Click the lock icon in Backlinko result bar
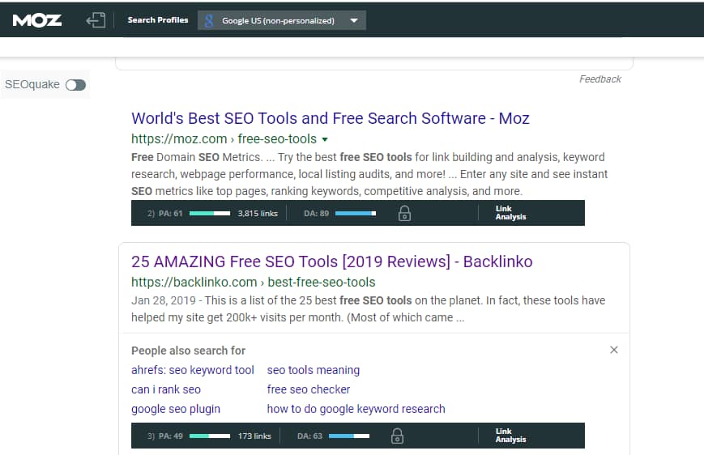 (x=397, y=436)
